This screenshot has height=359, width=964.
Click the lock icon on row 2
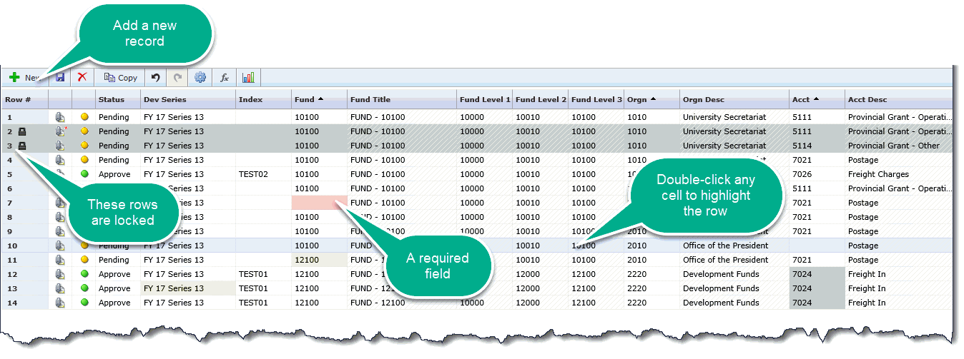(x=22, y=131)
